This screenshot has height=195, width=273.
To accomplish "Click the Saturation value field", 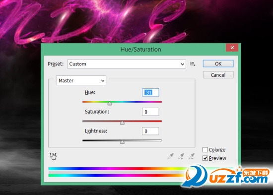I will click(x=150, y=112).
